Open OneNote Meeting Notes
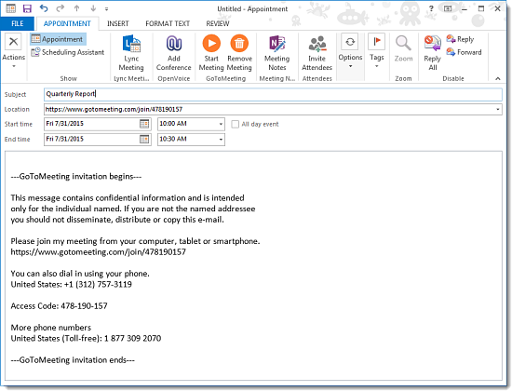 276,53
